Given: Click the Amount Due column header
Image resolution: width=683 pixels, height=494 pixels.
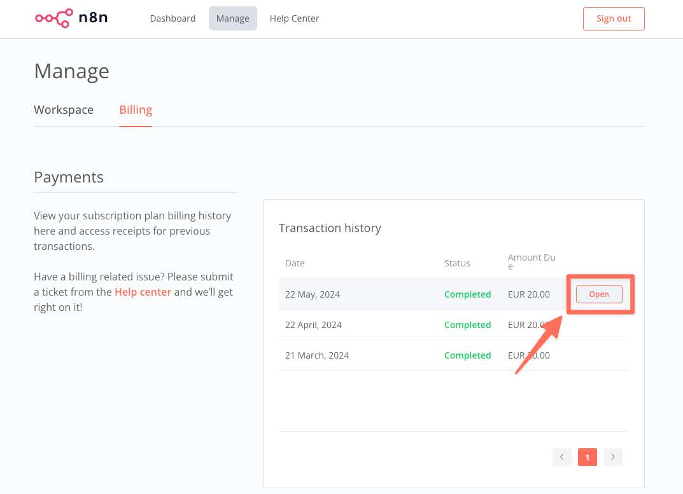Looking at the screenshot, I should pyautogui.click(x=531, y=261).
